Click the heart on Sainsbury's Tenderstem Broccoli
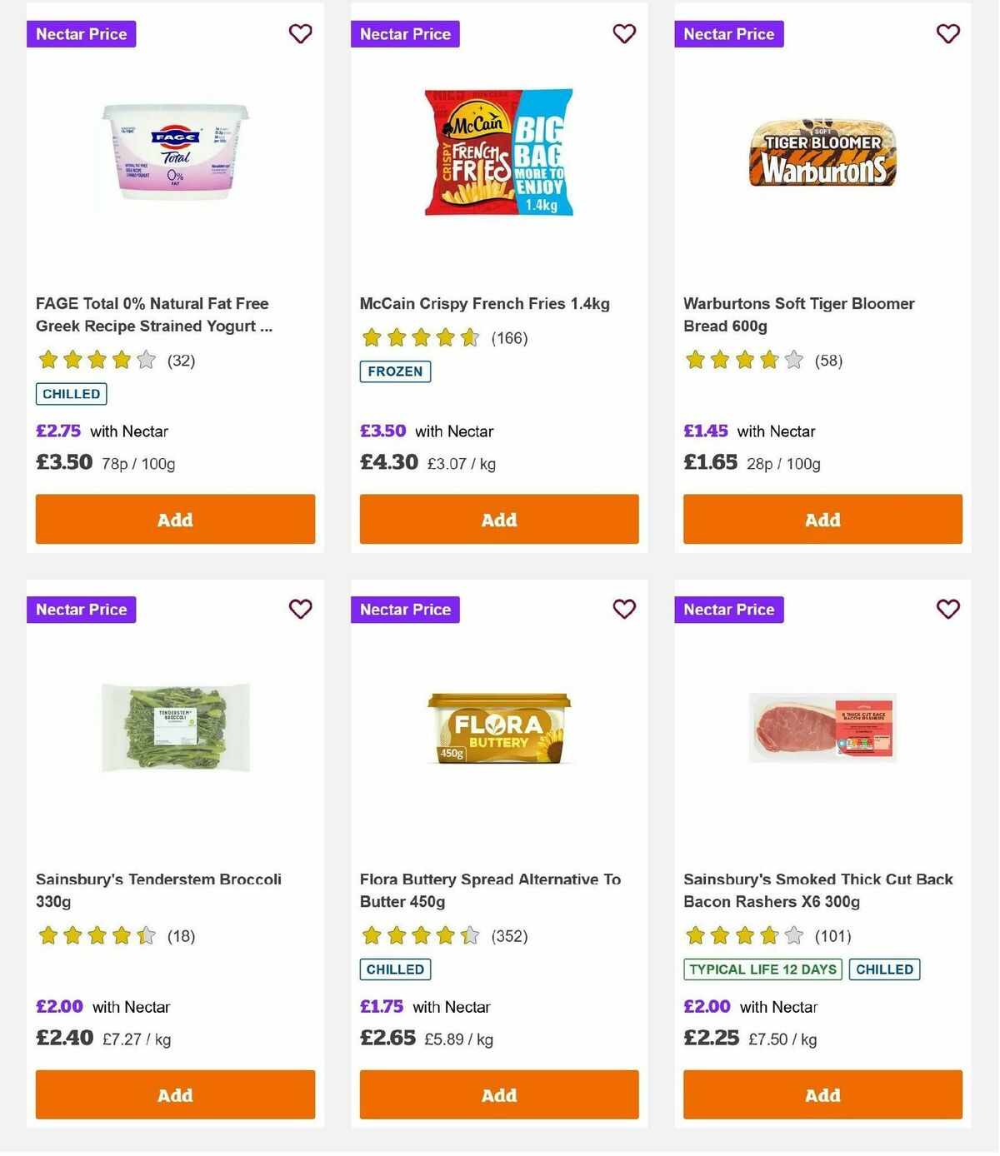This screenshot has width=1000, height=1156. pyautogui.click(x=301, y=610)
